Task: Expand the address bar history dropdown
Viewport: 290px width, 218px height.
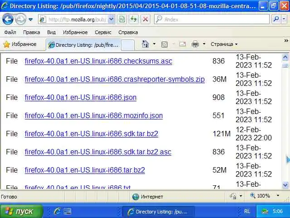Action: pyautogui.click(x=111, y=19)
